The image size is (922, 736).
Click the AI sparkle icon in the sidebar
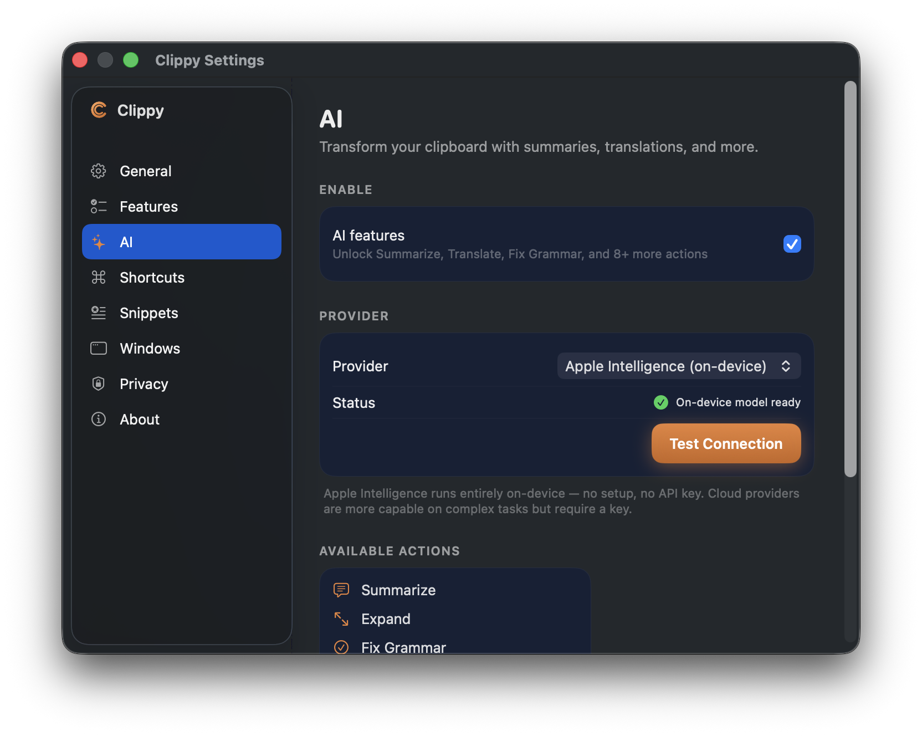(99, 242)
